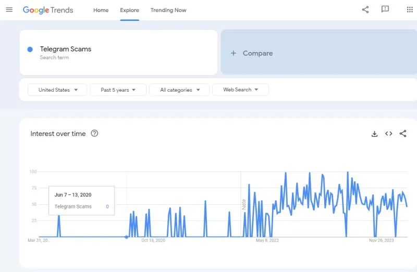Click the Interest over time heading
417x272 pixels.
(x=58, y=133)
